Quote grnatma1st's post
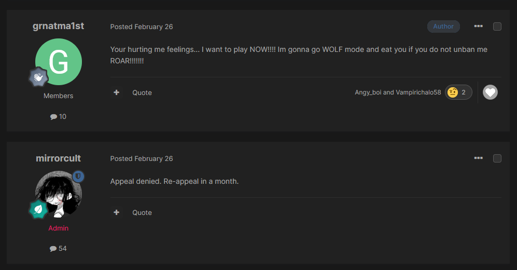The height and width of the screenshot is (270, 517). [x=142, y=93]
